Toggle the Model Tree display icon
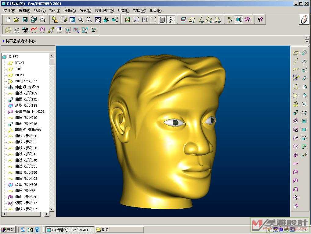The width and height of the screenshot is (311, 234). click(171, 19)
